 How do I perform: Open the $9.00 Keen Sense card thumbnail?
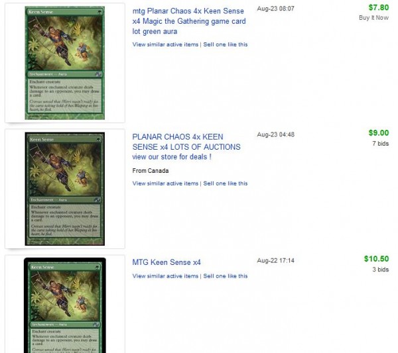click(x=65, y=189)
